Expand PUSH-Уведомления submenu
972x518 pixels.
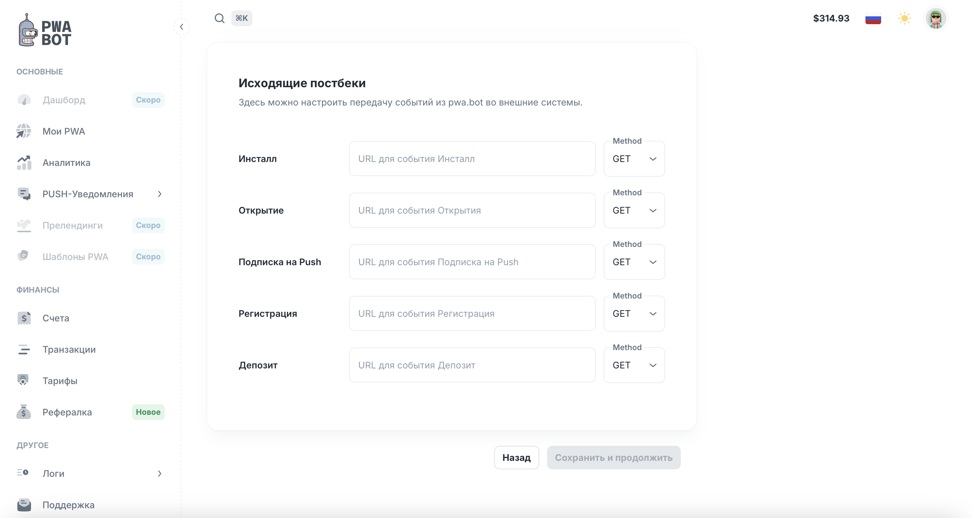click(x=88, y=194)
